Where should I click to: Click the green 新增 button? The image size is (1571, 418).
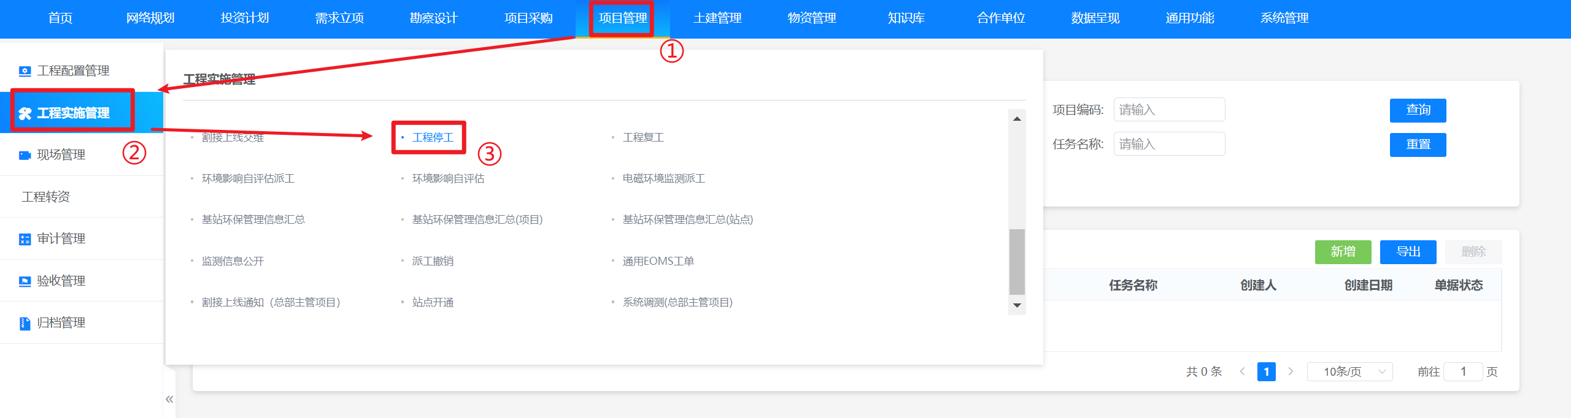click(1343, 252)
